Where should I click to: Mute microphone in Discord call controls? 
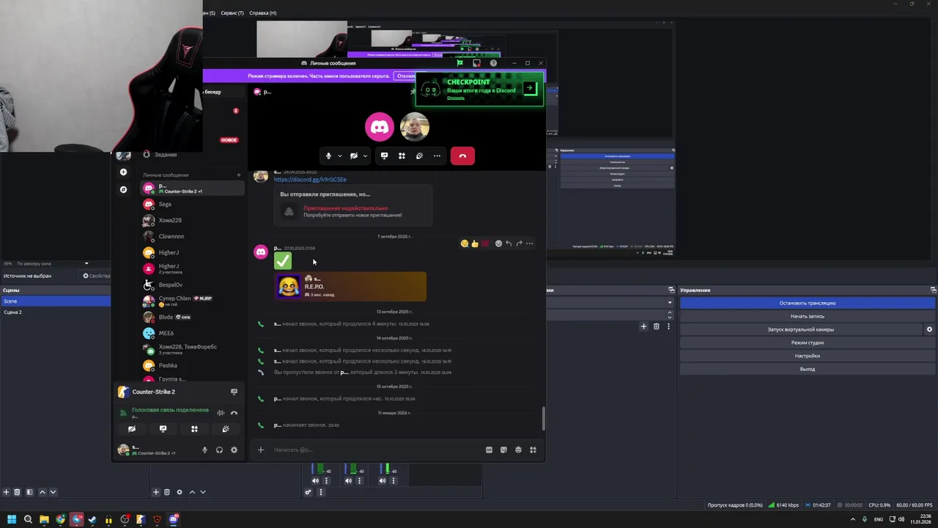point(328,156)
